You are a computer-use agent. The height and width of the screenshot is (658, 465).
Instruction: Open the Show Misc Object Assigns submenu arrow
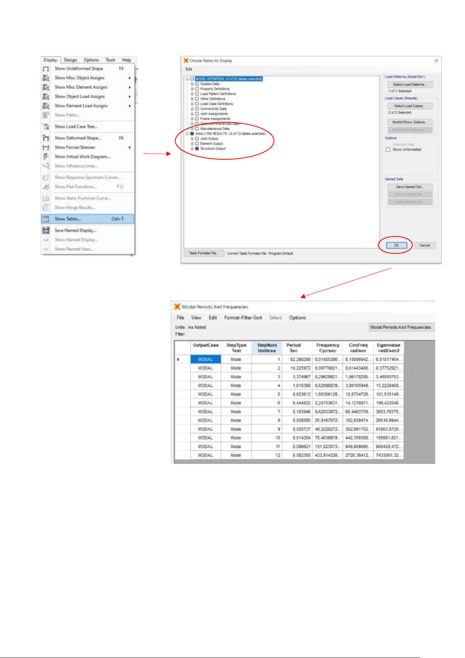130,78
